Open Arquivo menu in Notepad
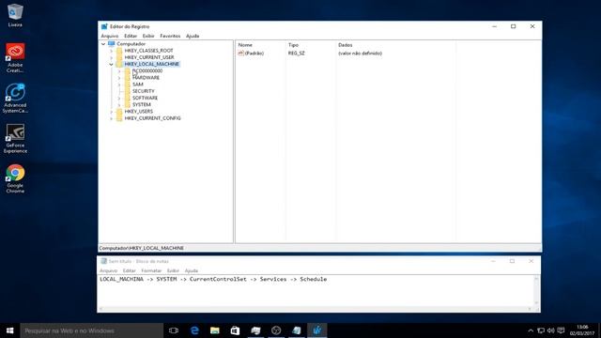This screenshot has width=601, height=338. (109, 270)
